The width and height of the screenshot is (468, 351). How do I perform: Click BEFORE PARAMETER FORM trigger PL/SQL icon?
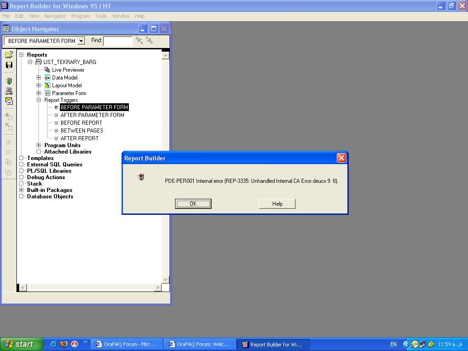coord(56,107)
